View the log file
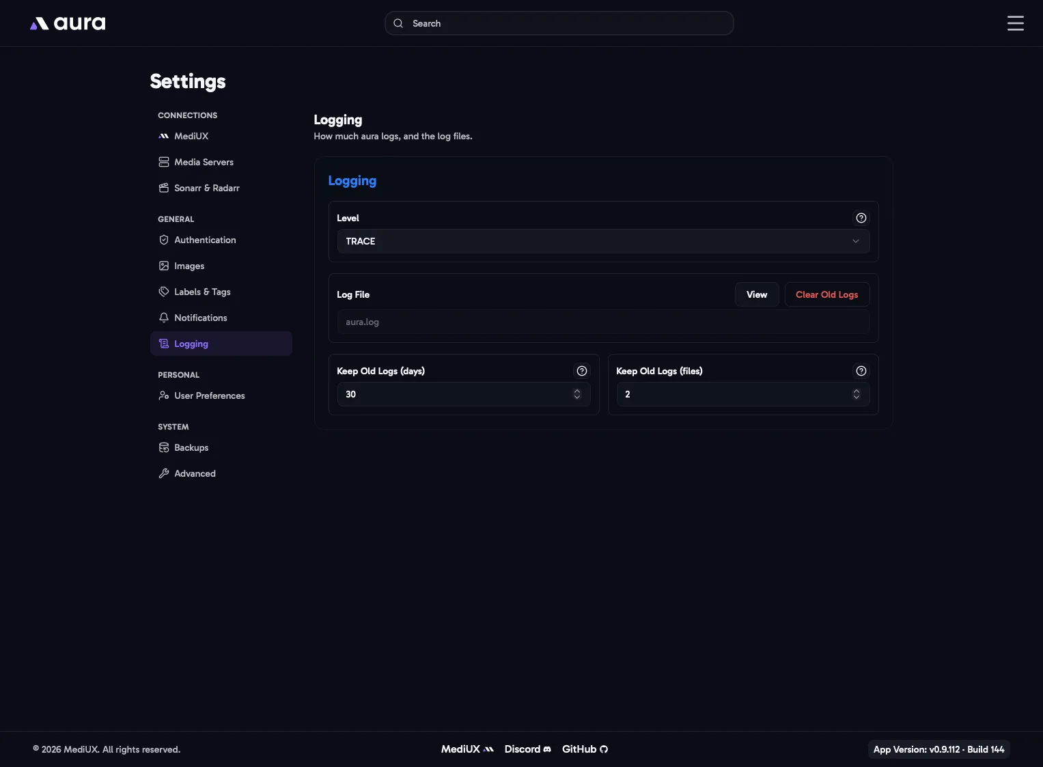 pos(757,294)
